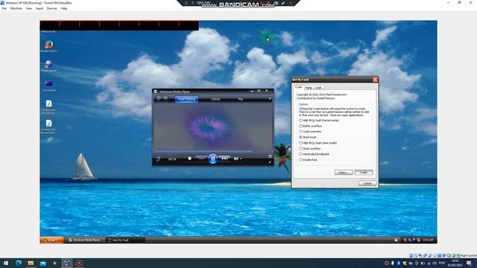This screenshot has width=477, height=268.
Task: Stop playback in Windows Media Player
Action: pyautogui.click(x=189, y=159)
